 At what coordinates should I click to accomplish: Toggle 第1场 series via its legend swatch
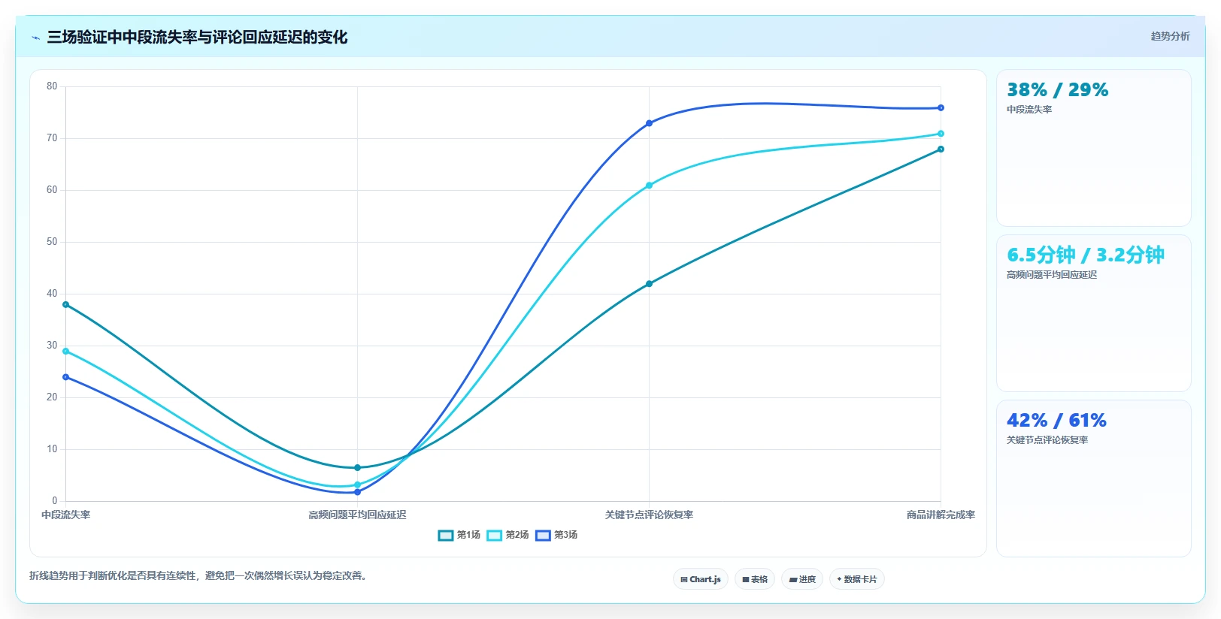coord(446,536)
